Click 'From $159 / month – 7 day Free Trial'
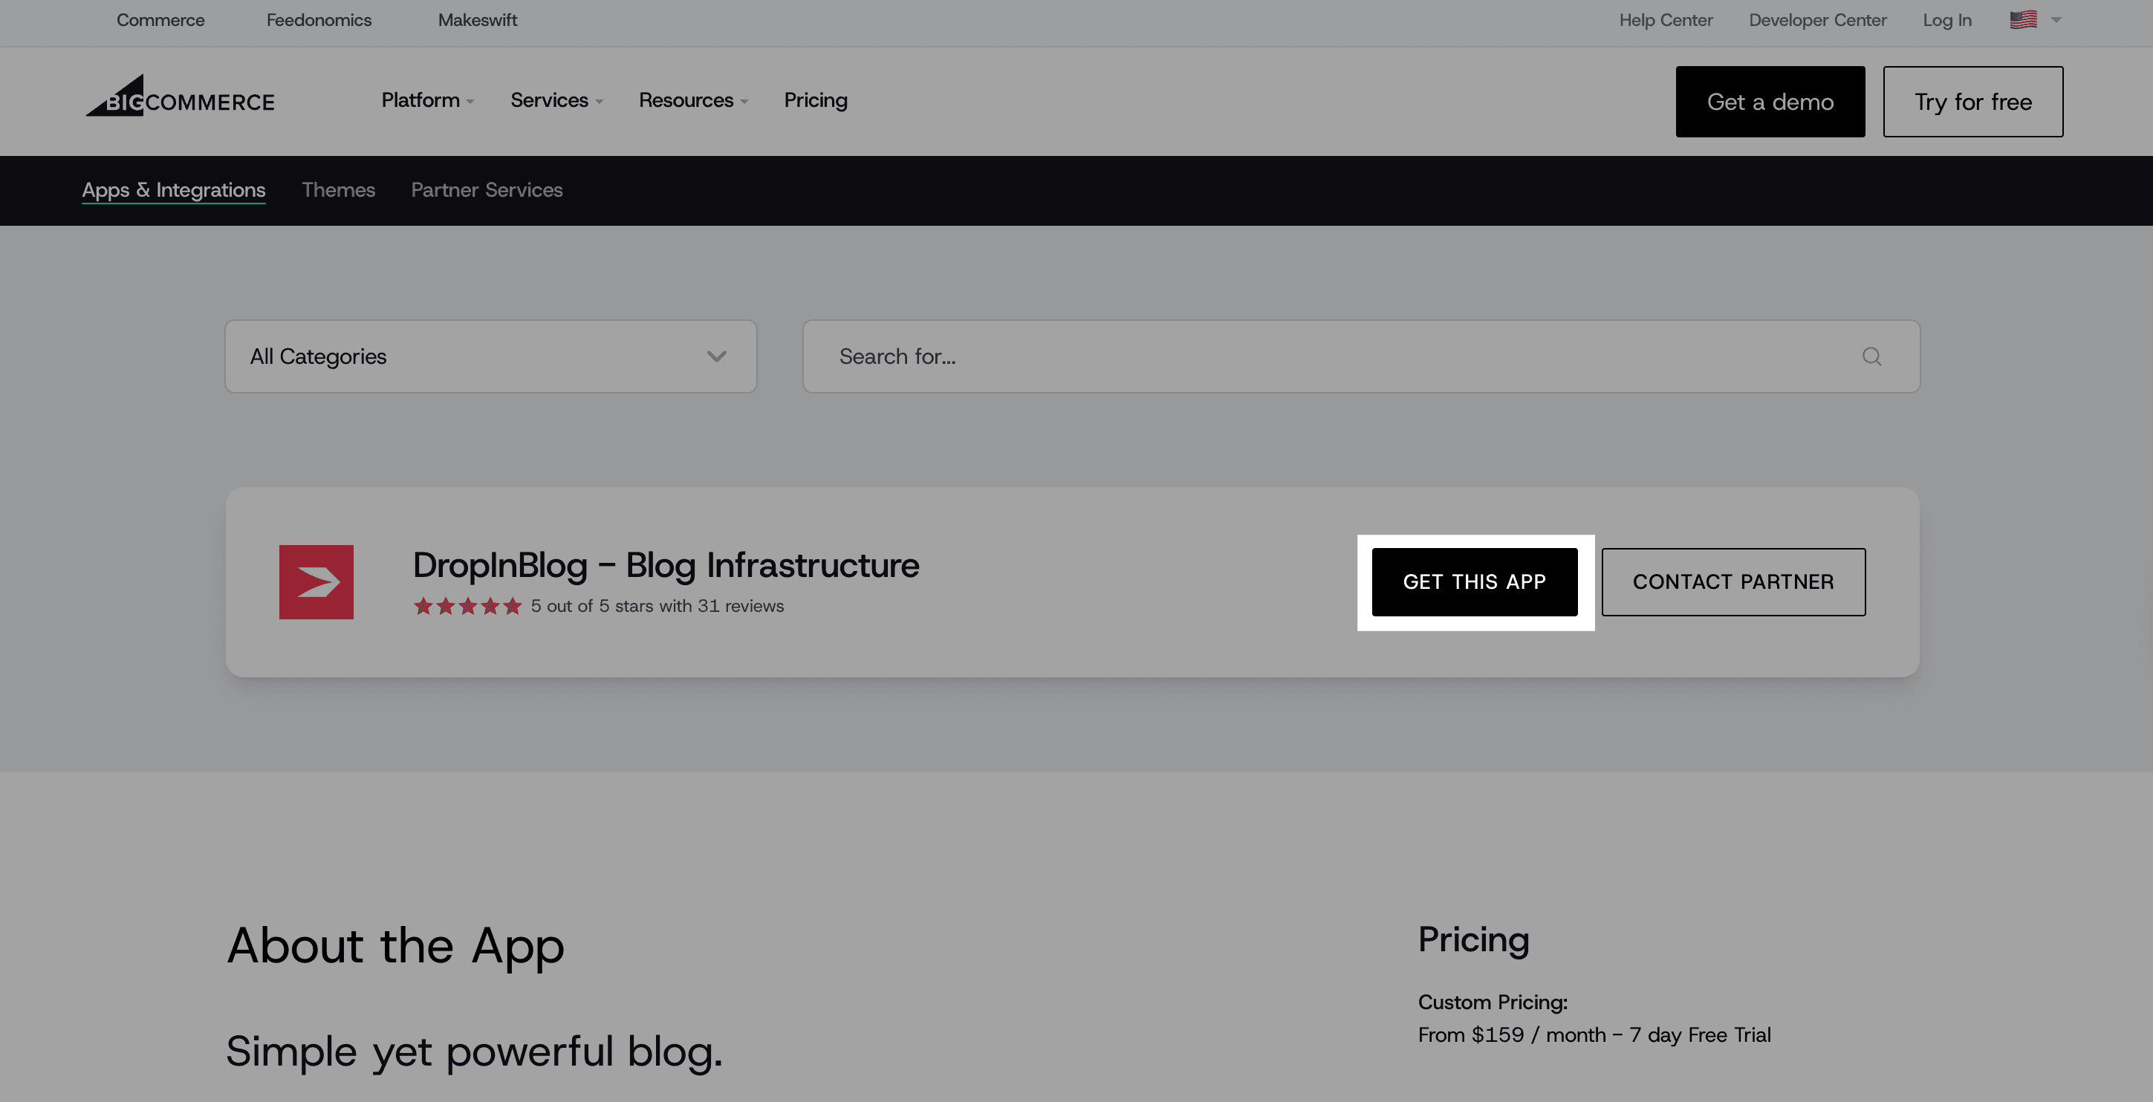Viewport: 2153px width, 1102px height. click(1594, 1035)
